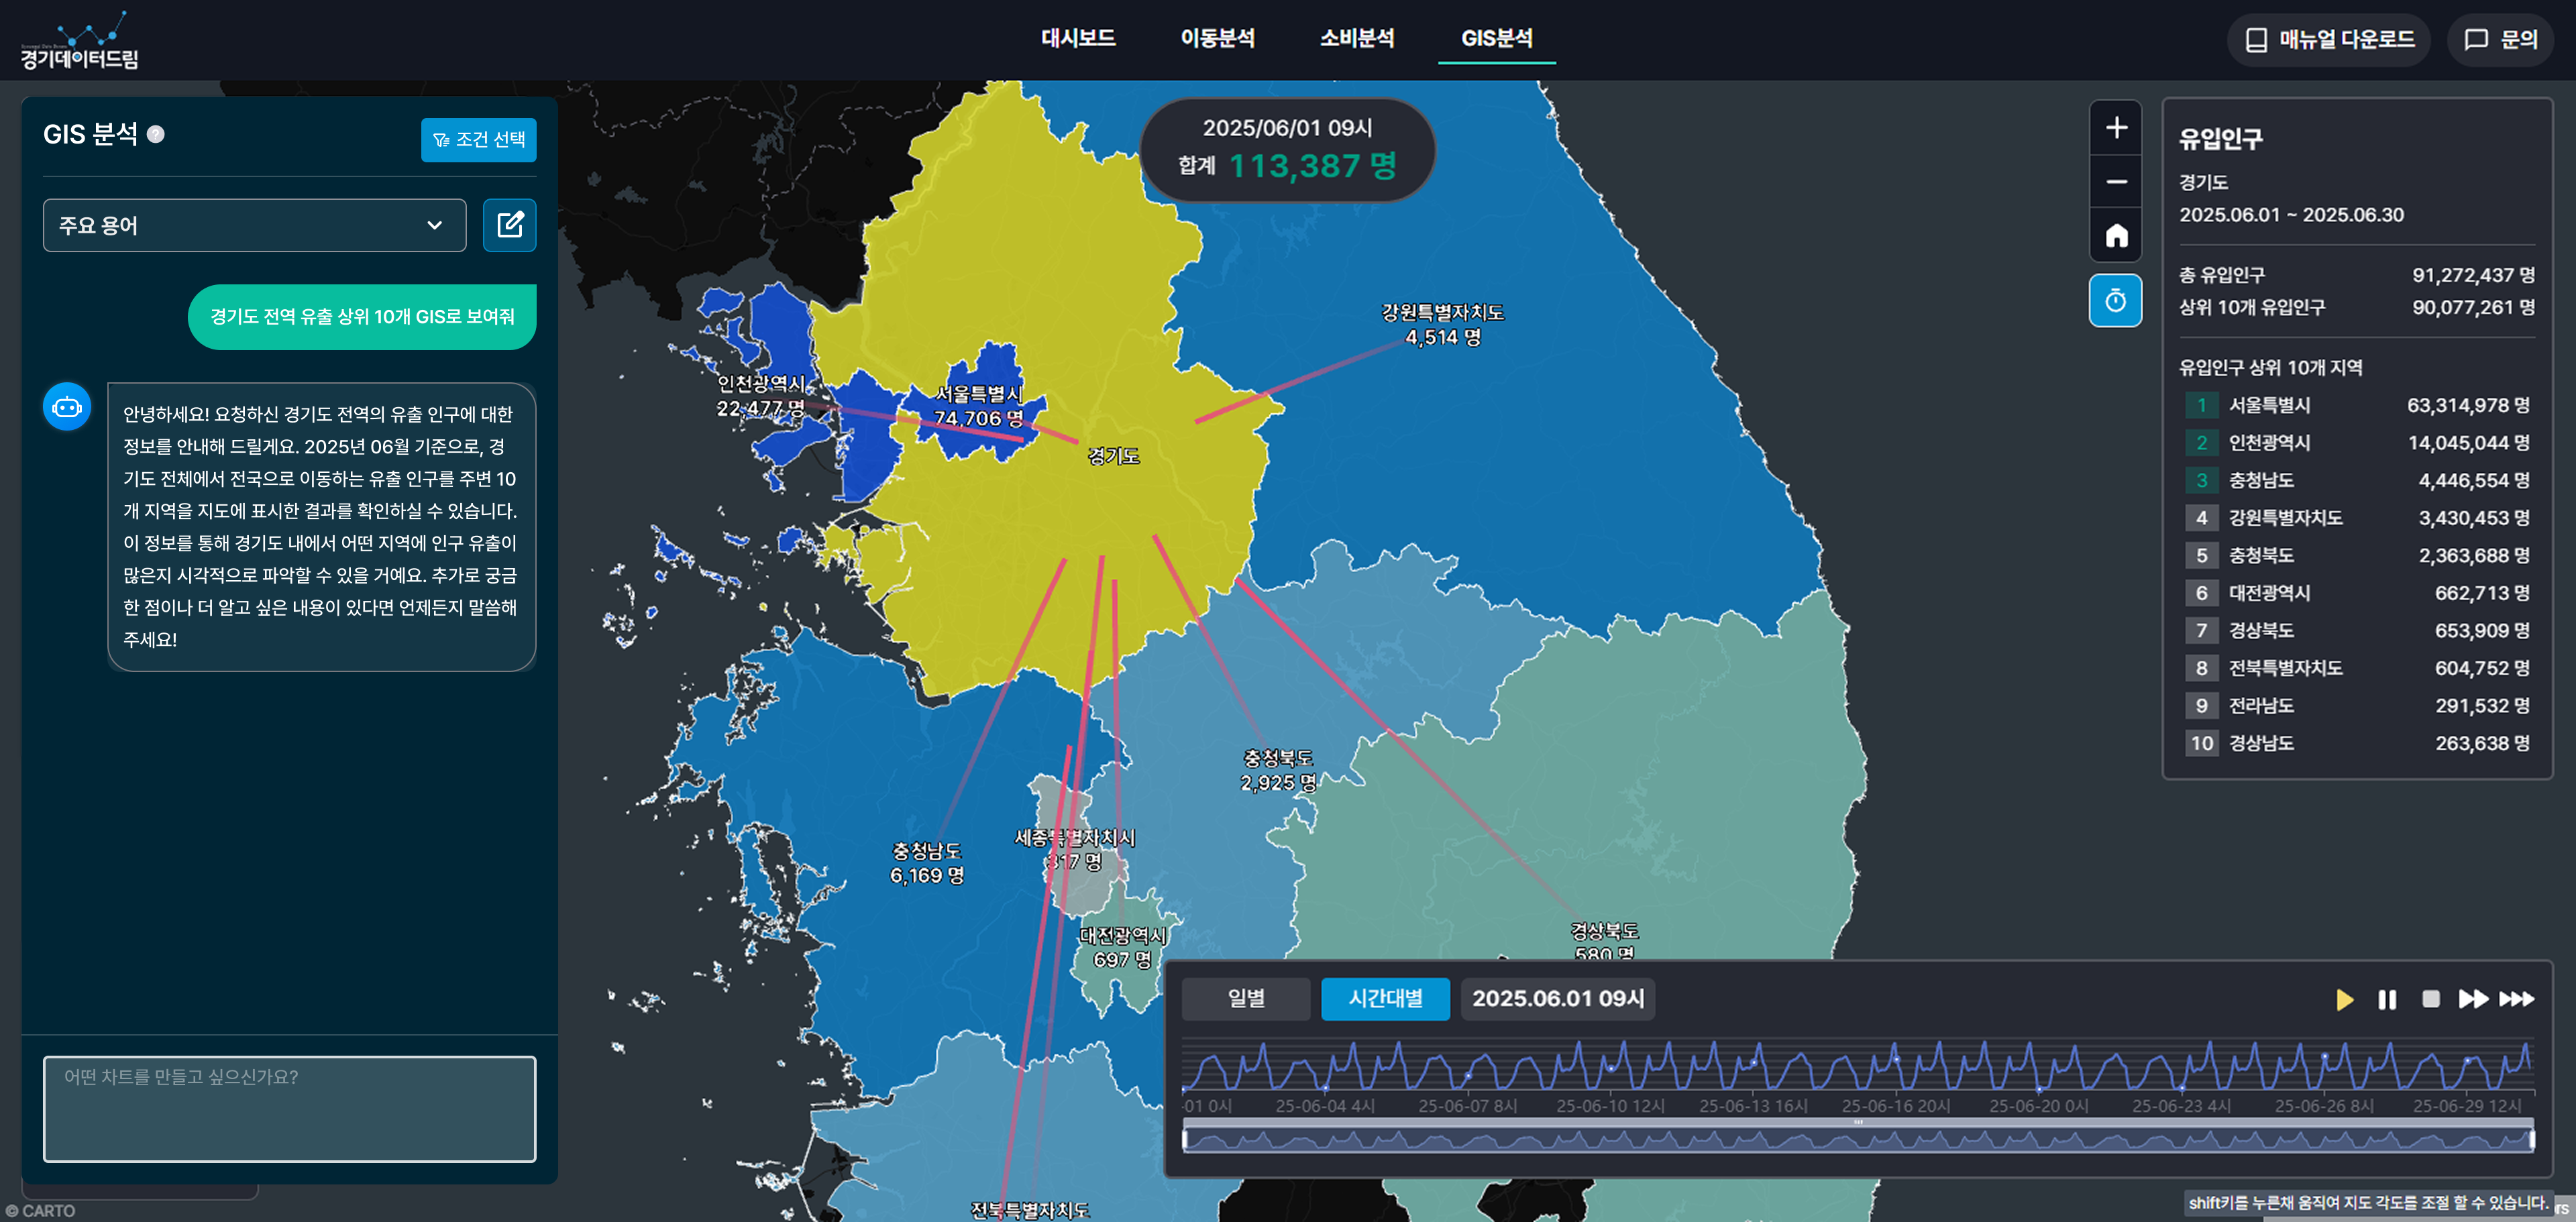The image size is (2576, 1222).
Task: Click the 2025.06.01 09시 date field
Action: (x=1558, y=999)
